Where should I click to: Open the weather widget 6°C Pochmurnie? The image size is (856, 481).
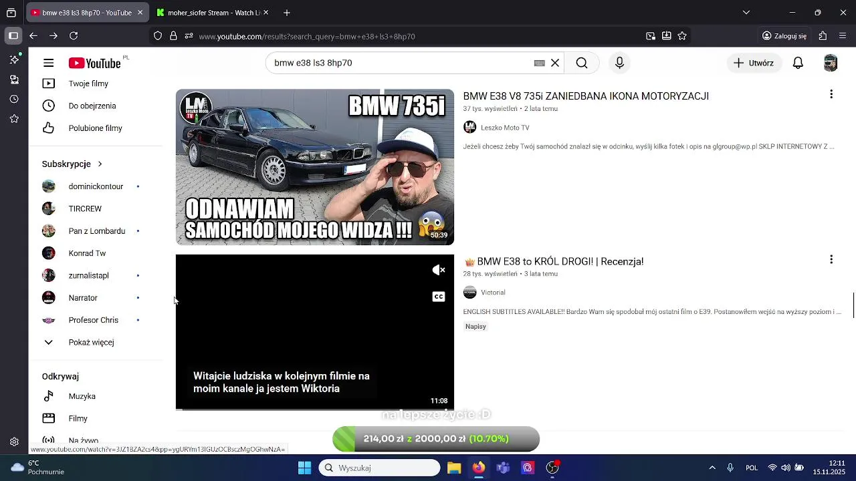pos(37,468)
